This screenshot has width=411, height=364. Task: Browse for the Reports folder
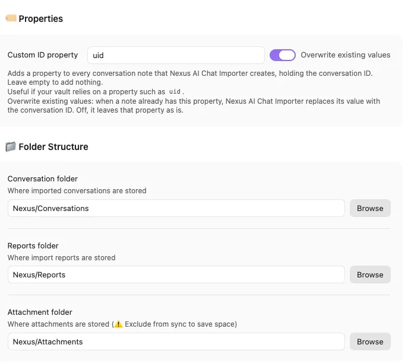pos(370,274)
